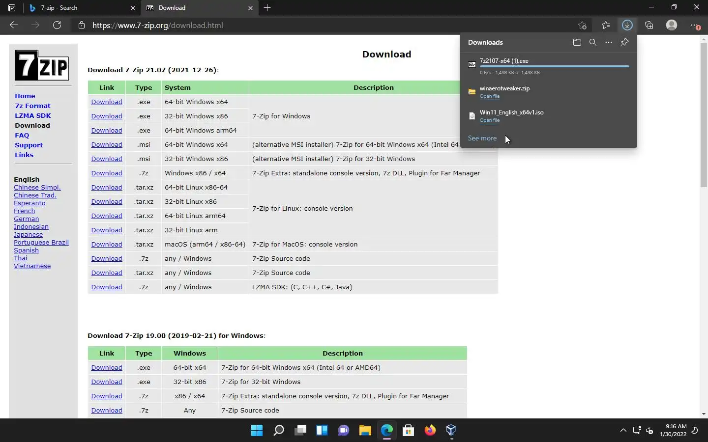The width and height of the screenshot is (708, 442).
Task: Open Links page in sidebar
Action: (24, 155)
